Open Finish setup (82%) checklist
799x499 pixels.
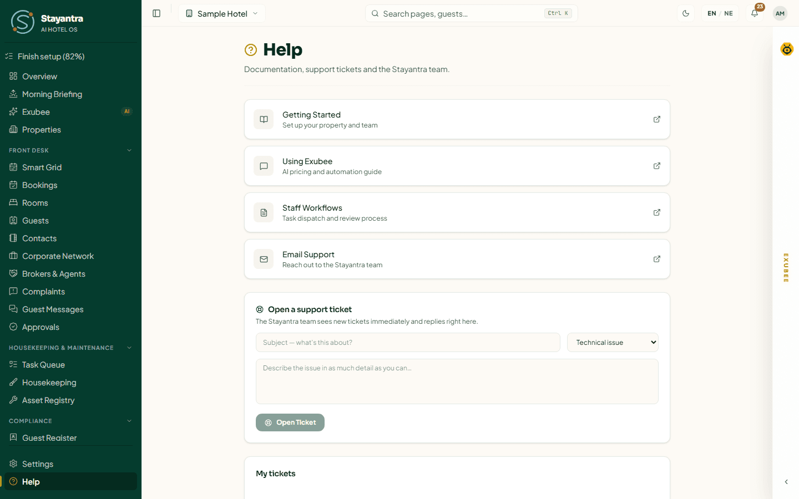click(70, 57)
